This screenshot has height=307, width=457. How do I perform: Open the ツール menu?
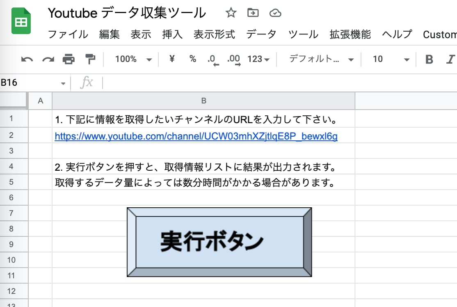pos(303,34)
